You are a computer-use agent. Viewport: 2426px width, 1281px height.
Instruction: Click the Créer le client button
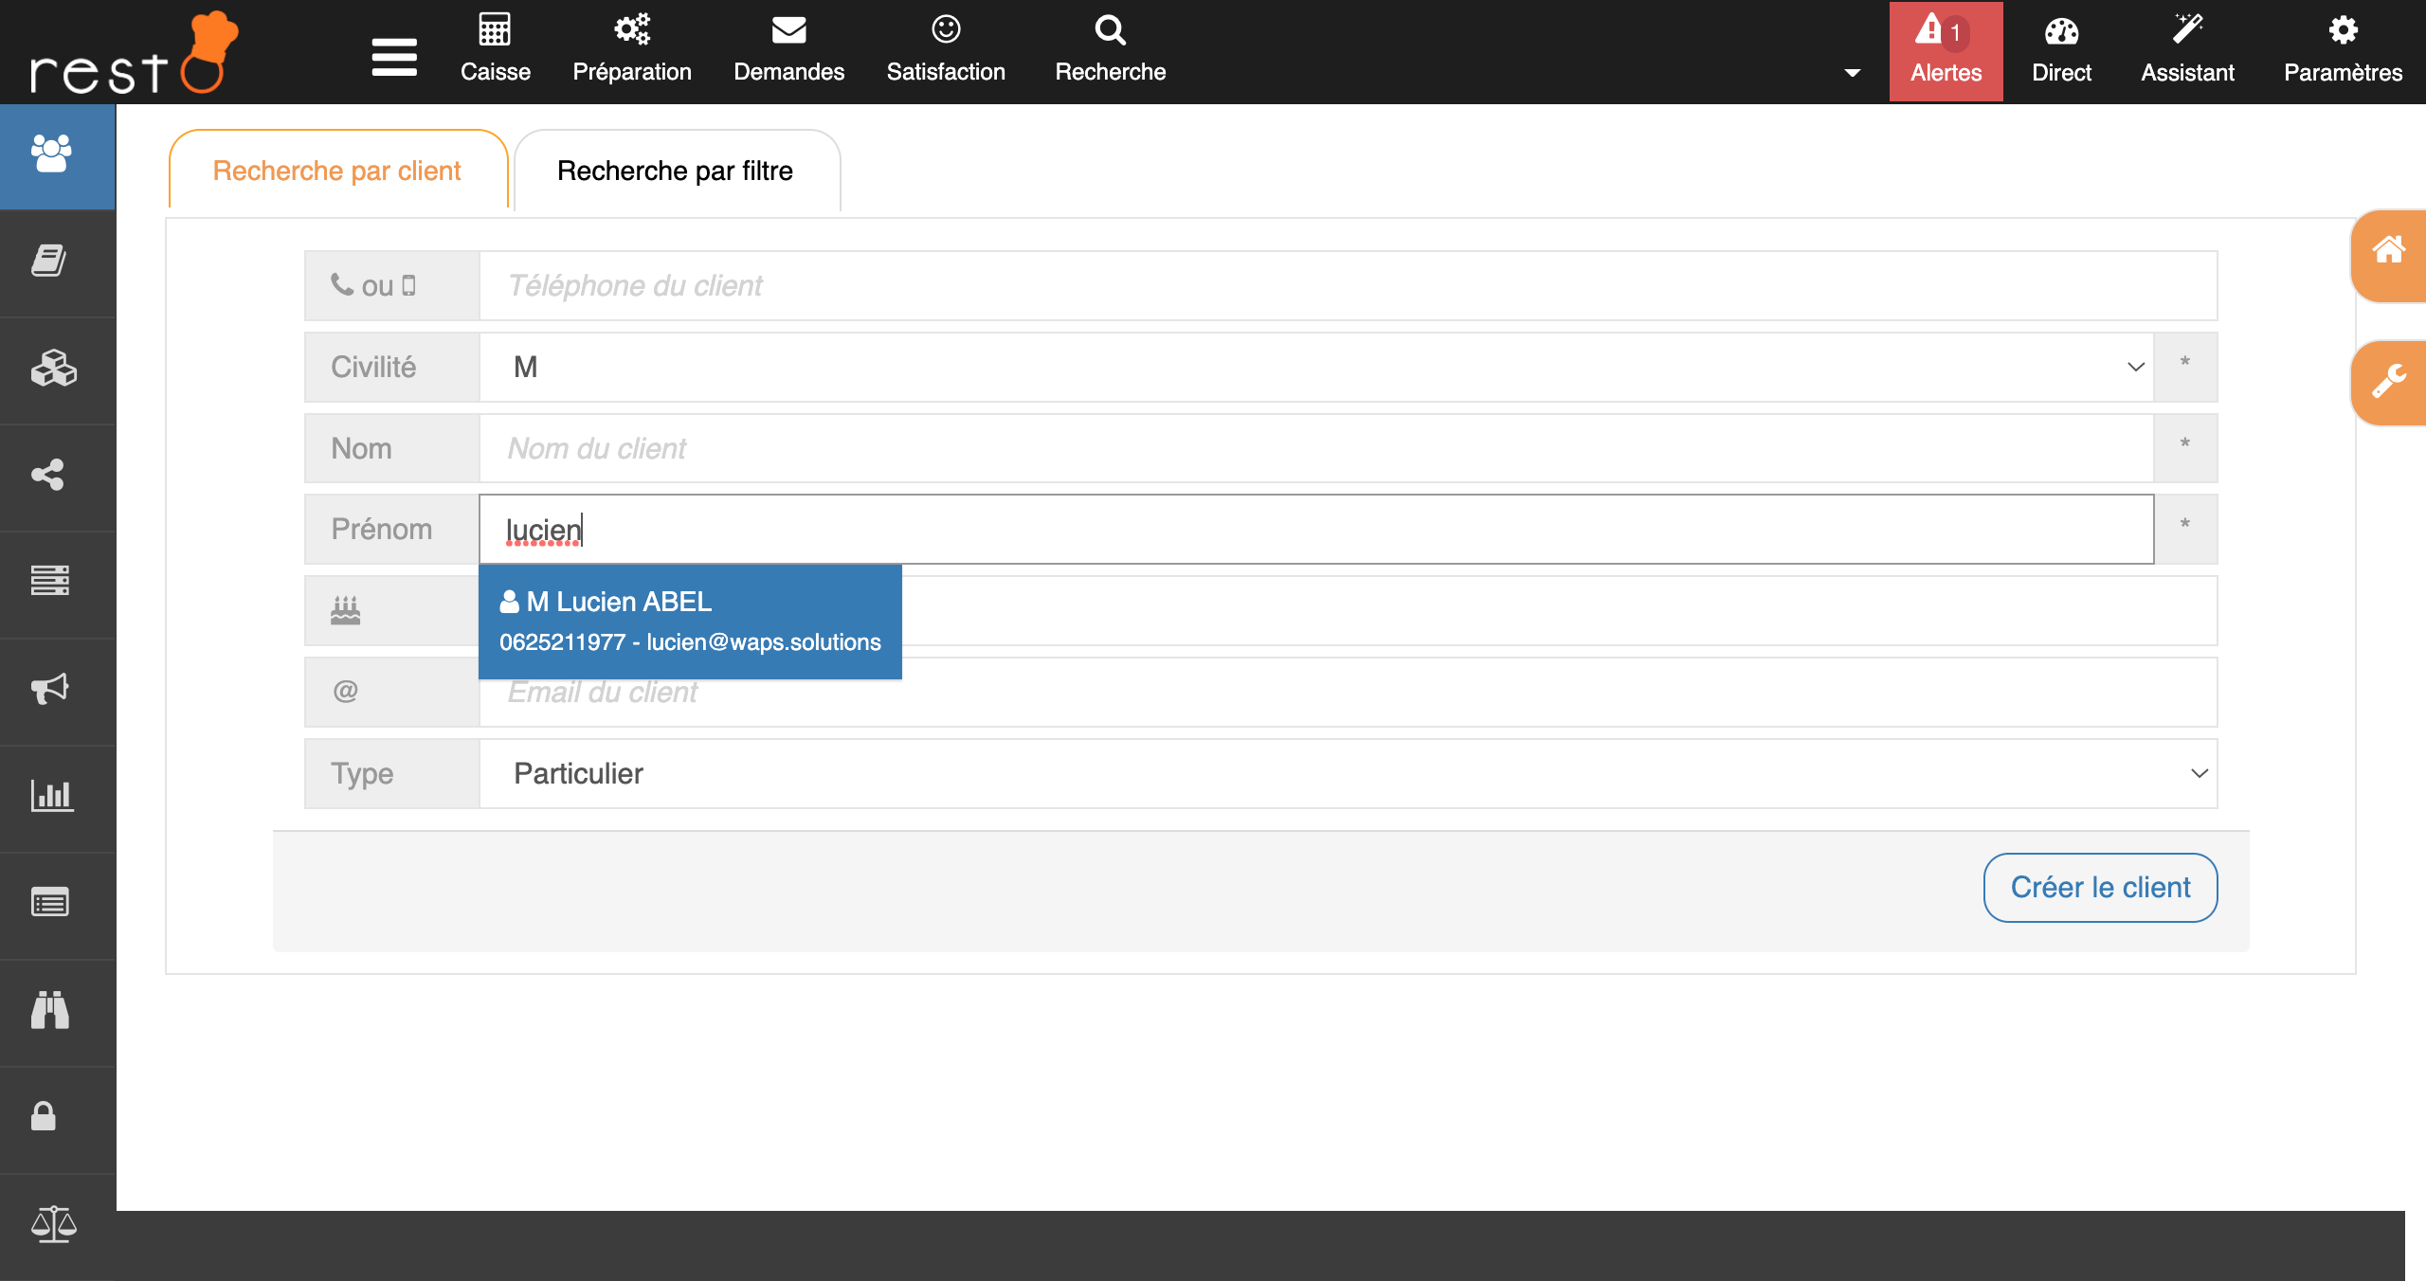click(2100, 887)
